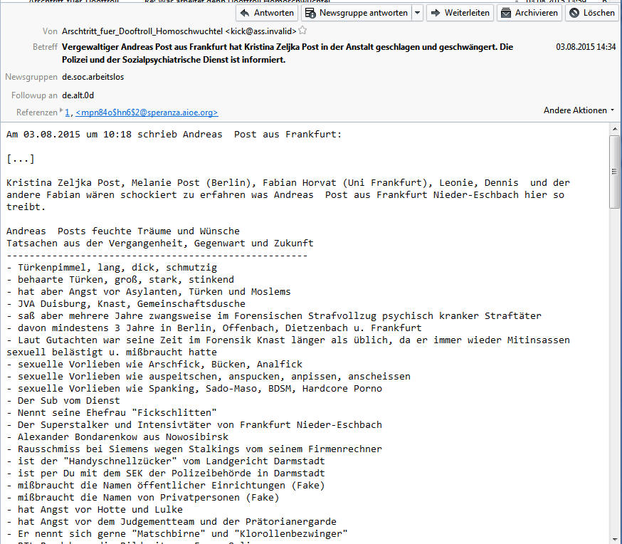Click the prohibited-circle delete icon
This screenshot has width=622, height=544.
point(574,13)
